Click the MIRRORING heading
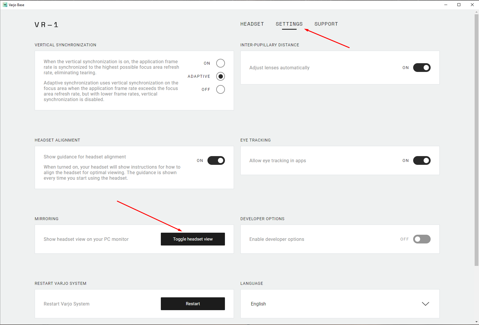 click(x=46, y=219)
